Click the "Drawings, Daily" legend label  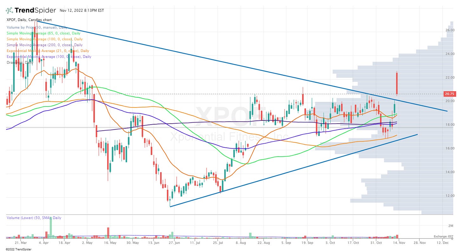(20, 62)
